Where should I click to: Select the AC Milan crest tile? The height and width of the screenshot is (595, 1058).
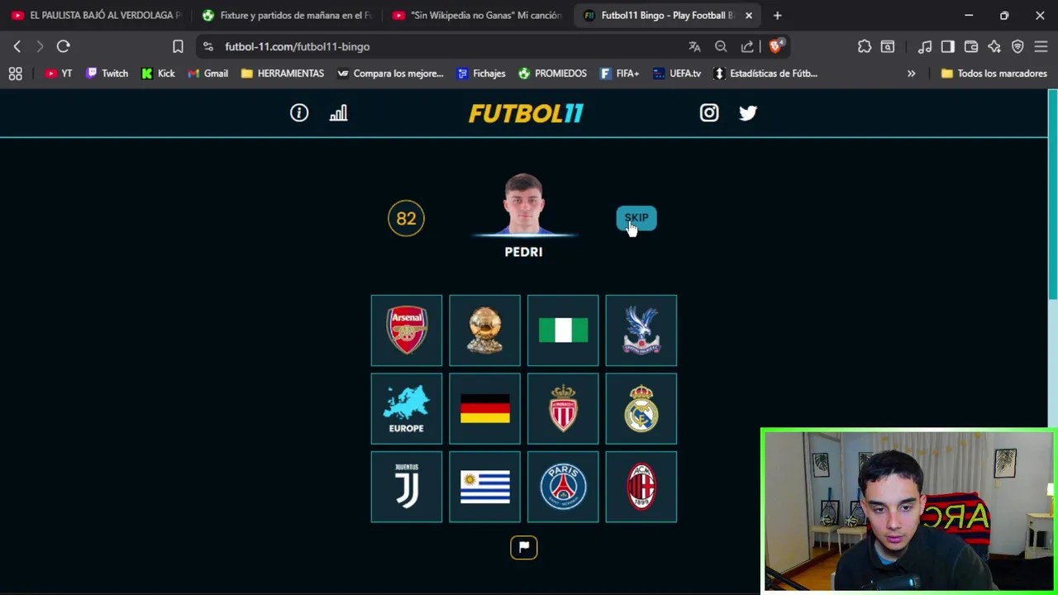click(641, 488)
